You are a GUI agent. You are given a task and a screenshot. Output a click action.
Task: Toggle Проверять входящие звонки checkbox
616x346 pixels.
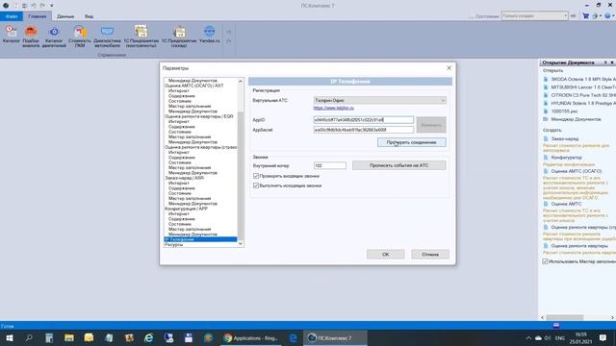(256, 176)
